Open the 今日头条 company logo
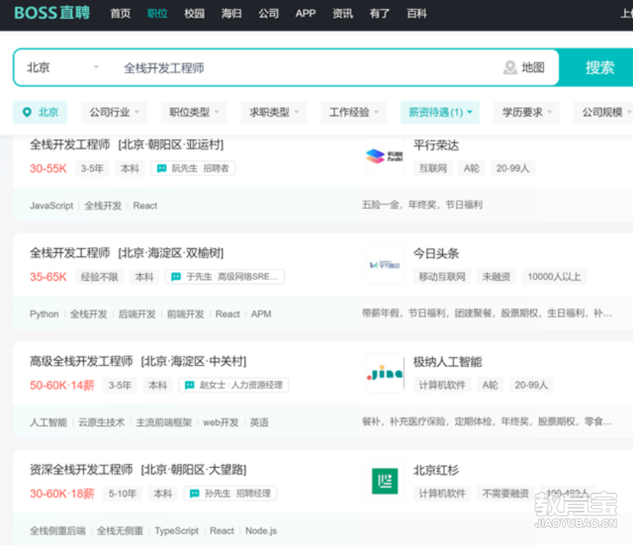Screen dimensions: 633x545 385,265
